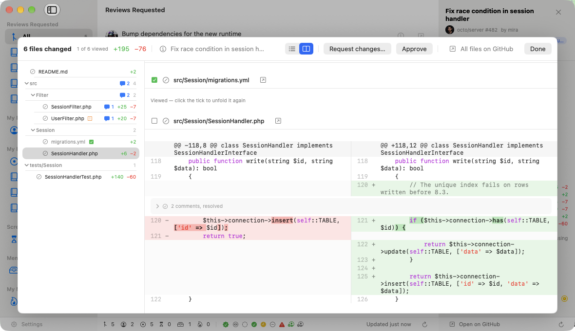Screen dimensions: 575x331
Task: Select UserFilter.php in file tree
Action: click(x=81, y=119)
